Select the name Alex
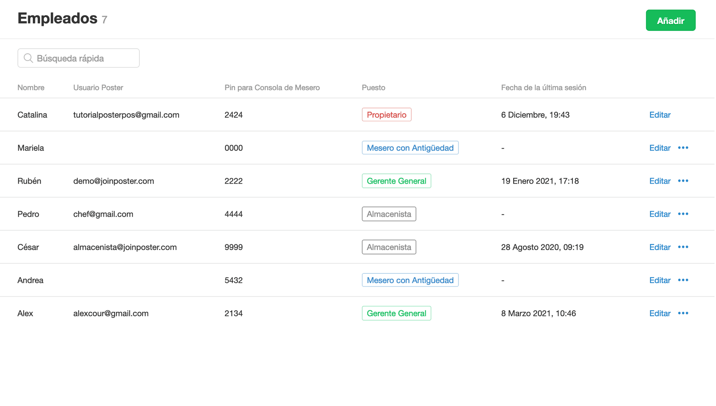The height and width of the screenshot is (406, 716). pyautogui.click(x=25, y=314)
